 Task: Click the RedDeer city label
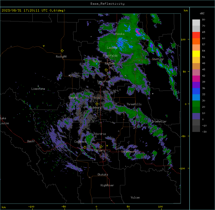(x=110, y=64)
